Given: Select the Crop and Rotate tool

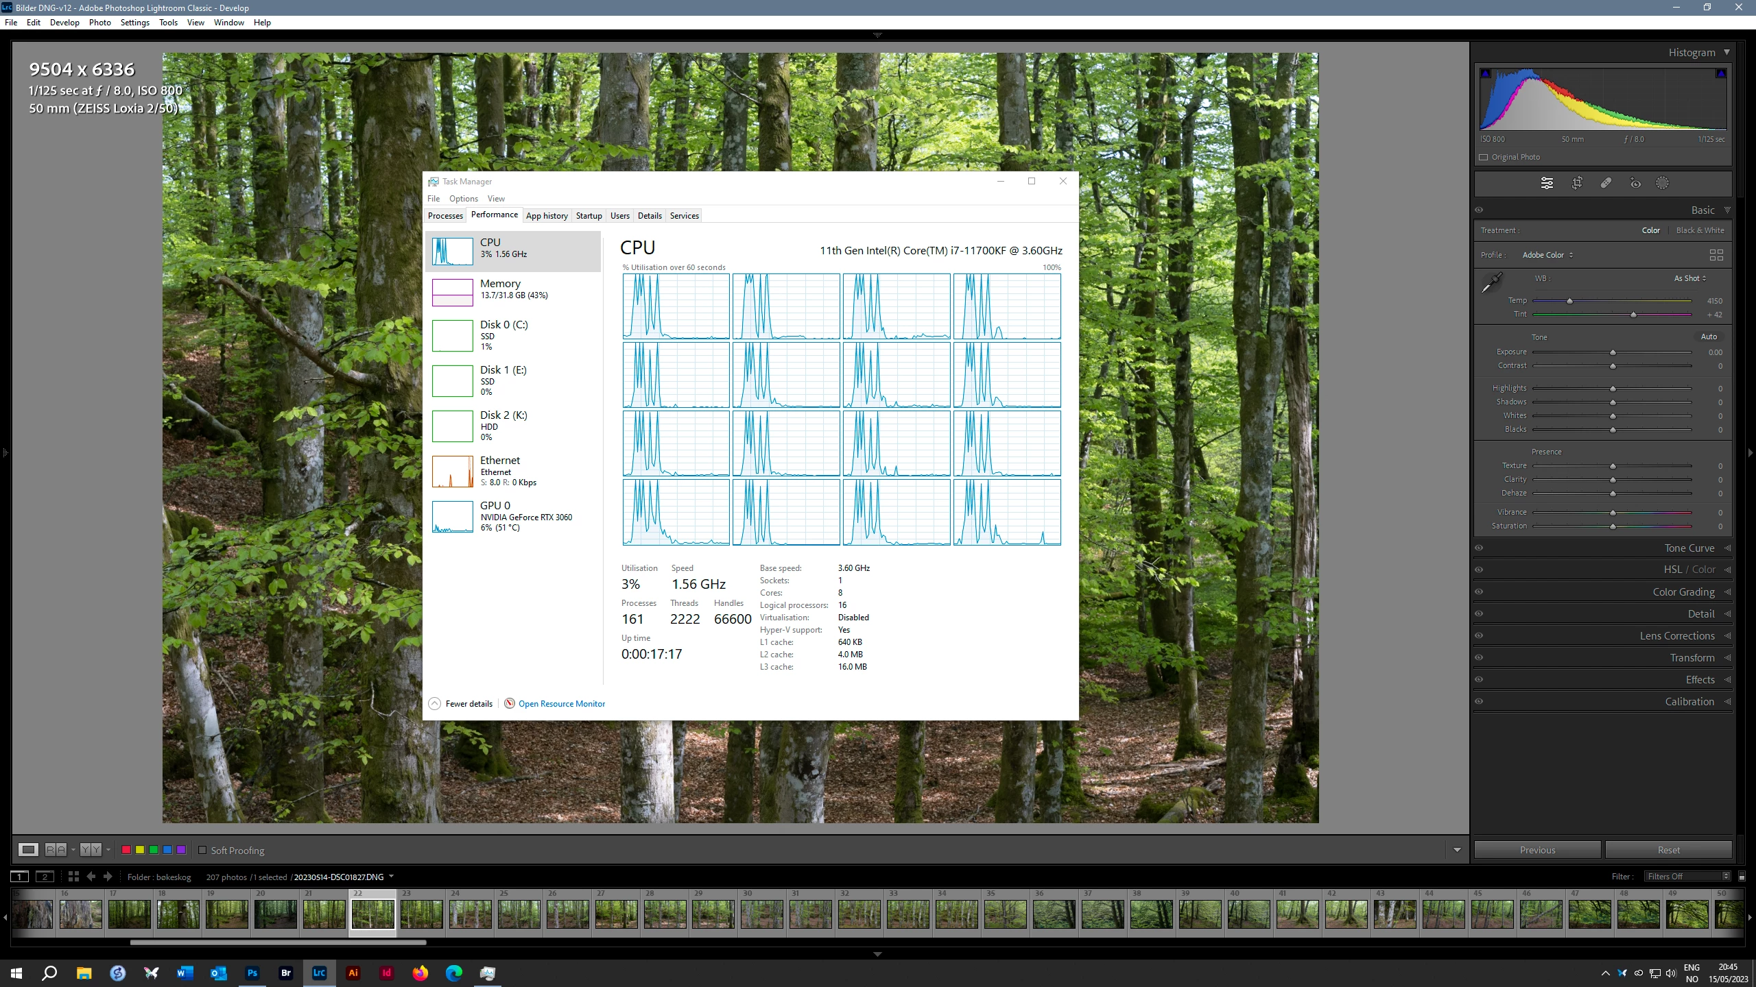Looking at the screenshot, I should (1577, 183).
